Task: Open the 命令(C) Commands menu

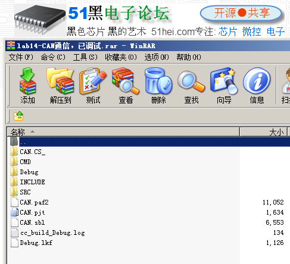Action: [x=53, y=57]
